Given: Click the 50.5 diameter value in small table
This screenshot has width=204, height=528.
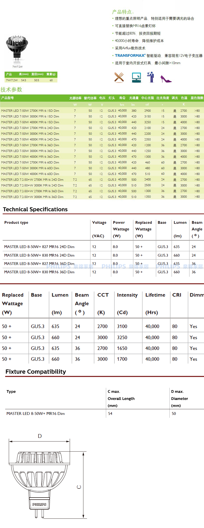Looking at the screenshot, I should (37, 80).
